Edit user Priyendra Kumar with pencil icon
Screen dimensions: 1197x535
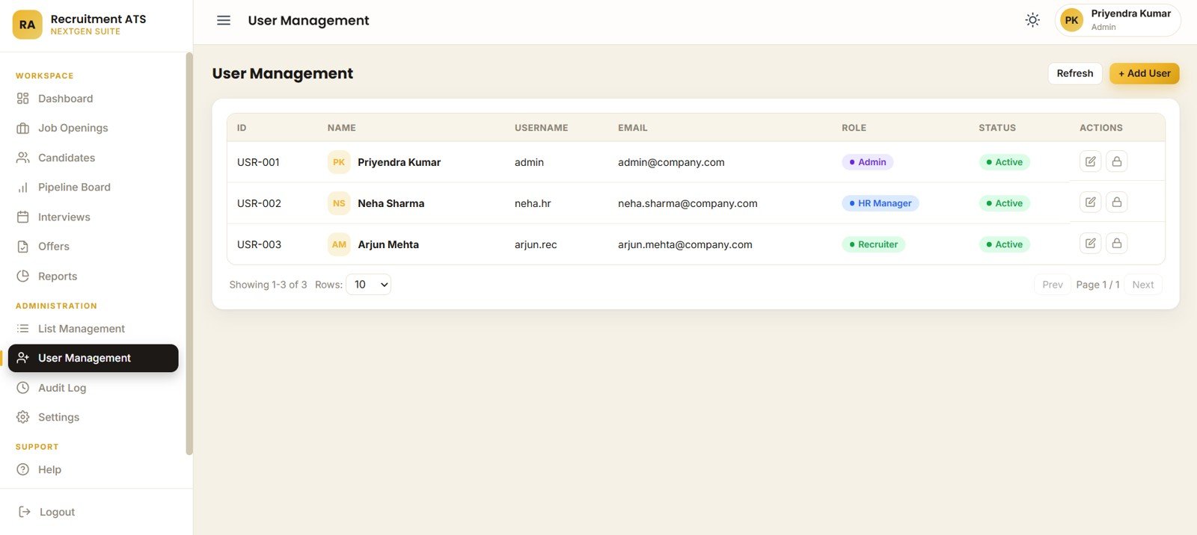(x=1091, y=161)
